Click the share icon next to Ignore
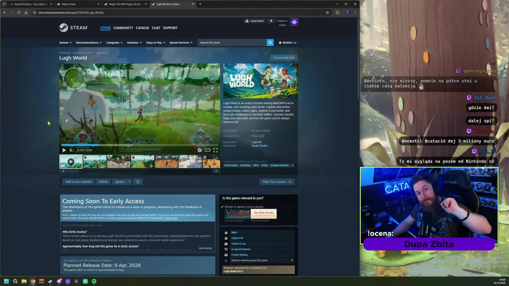Viewport: 509px width, 286px height. pos(138,182)
